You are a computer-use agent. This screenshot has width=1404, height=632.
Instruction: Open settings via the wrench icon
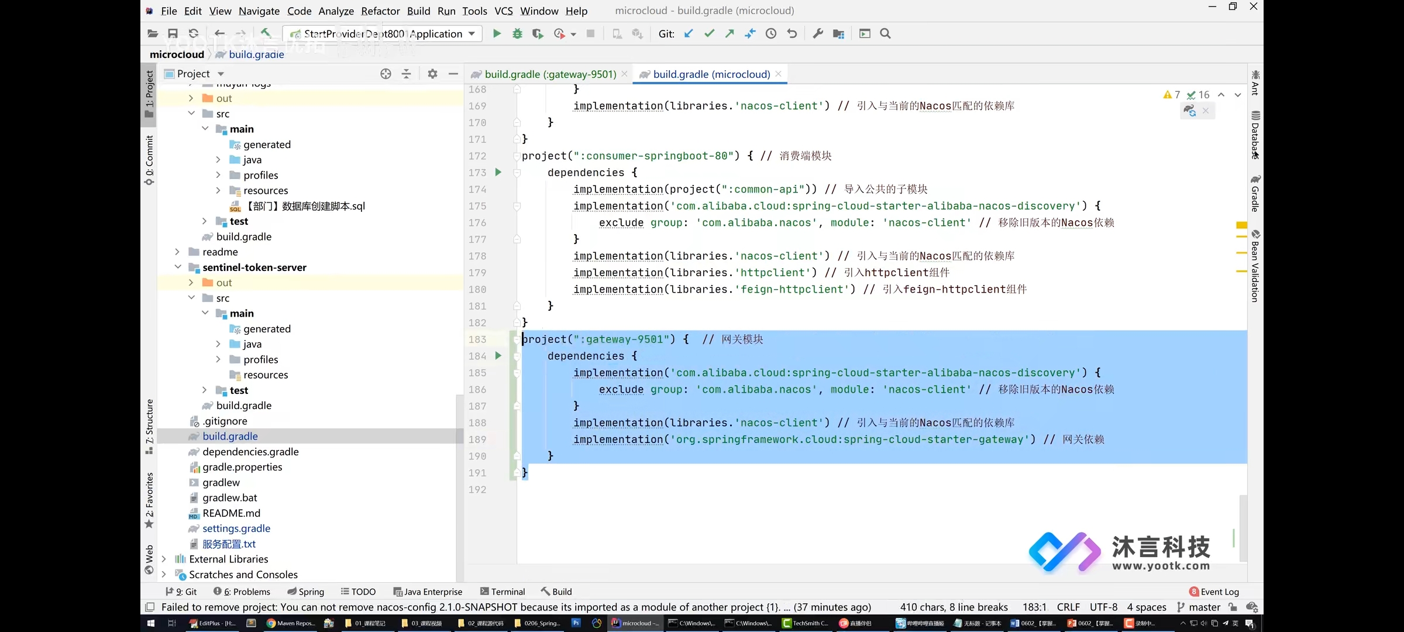(818, 34)
